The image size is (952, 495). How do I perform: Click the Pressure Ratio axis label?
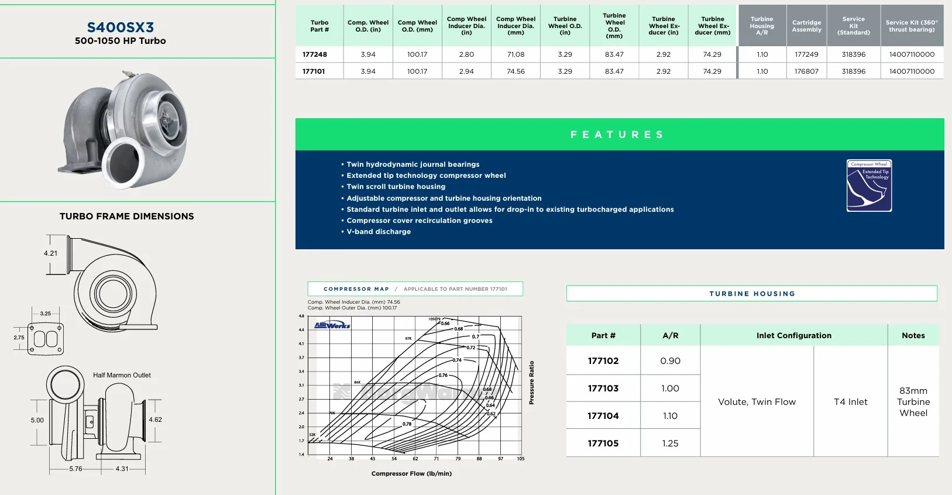click(531, 383)
